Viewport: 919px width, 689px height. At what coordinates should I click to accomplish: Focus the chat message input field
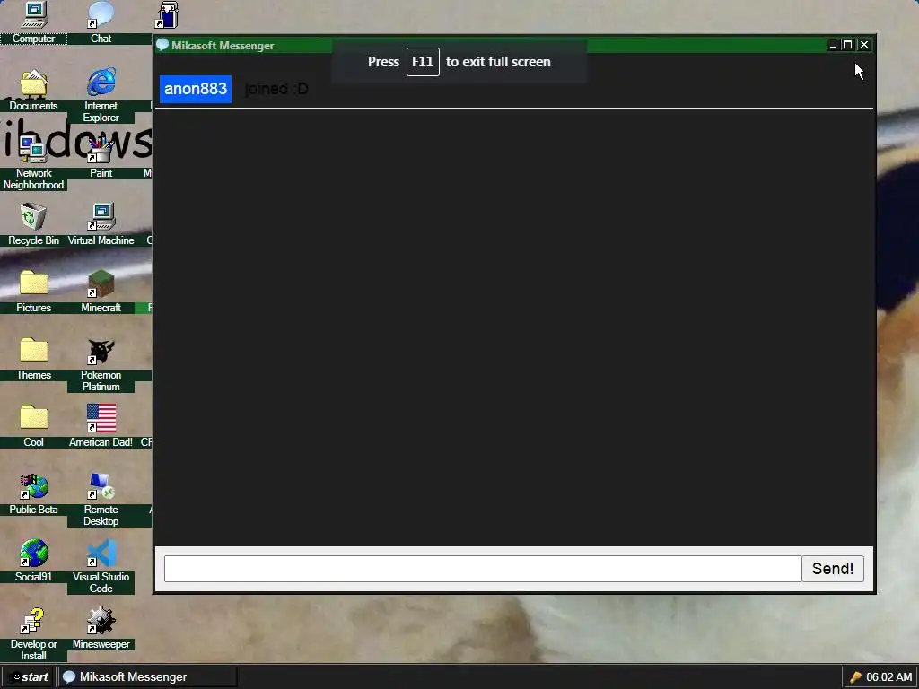point(482,569)
